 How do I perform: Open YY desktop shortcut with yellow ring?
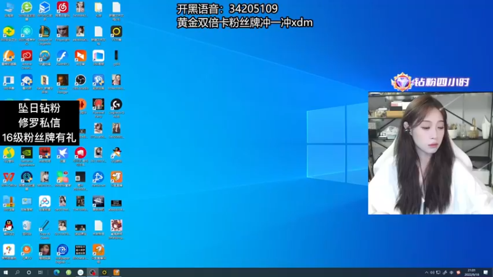pyautogui.click(x=116, y=34)
